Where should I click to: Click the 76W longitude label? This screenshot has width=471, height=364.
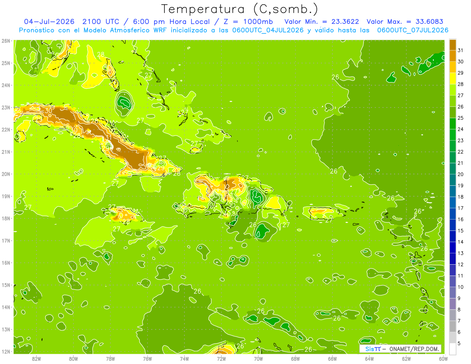(x=147, y=359)
